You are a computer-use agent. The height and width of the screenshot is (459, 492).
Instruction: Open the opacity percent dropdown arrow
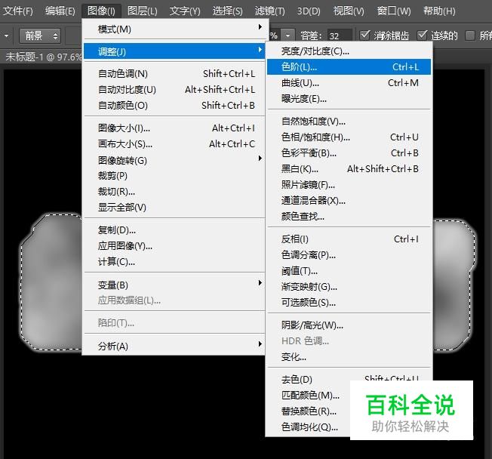tap(288, 35)
